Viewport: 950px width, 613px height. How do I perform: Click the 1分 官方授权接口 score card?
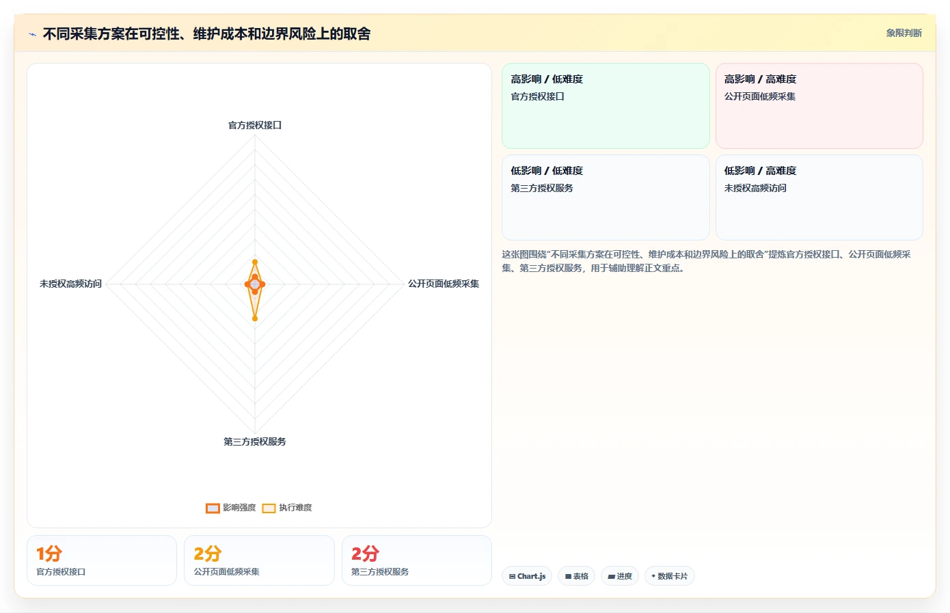[102, 560]
